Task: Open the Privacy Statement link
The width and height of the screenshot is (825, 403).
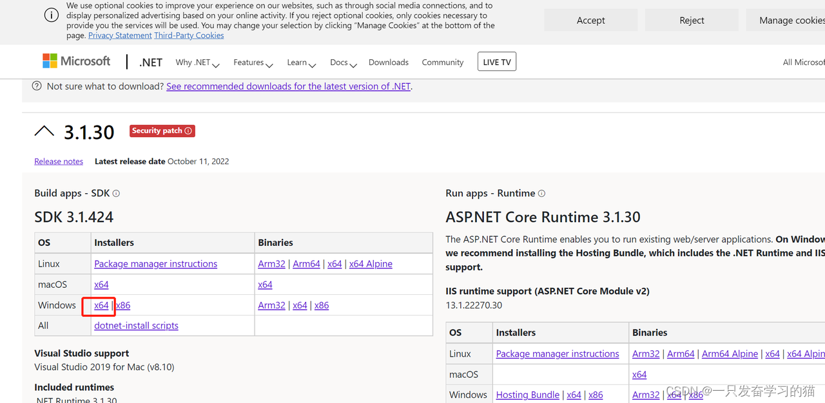Action: [x=120, y=35]
